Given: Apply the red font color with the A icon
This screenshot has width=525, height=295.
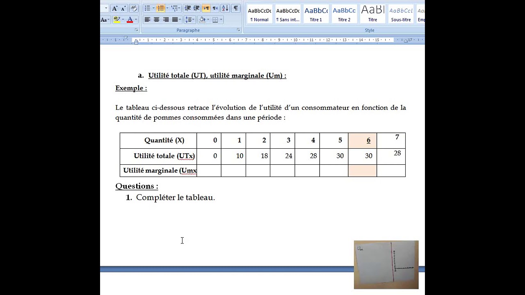Looking at the screenshot, I should [x=130, y=19].
